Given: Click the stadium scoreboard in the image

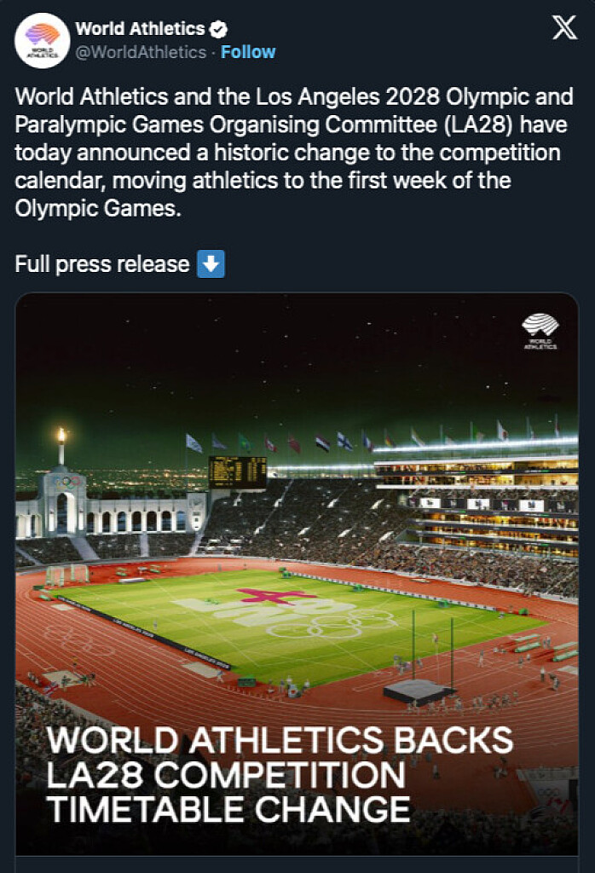Looking at the screenshot, I should 237,472.
